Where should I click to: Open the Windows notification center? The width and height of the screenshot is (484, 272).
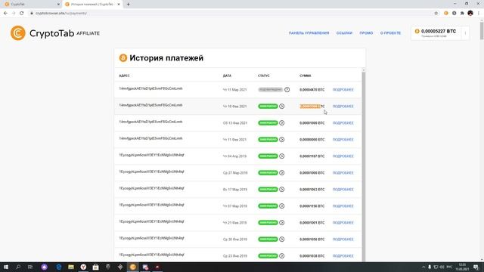tap(476, 267)
